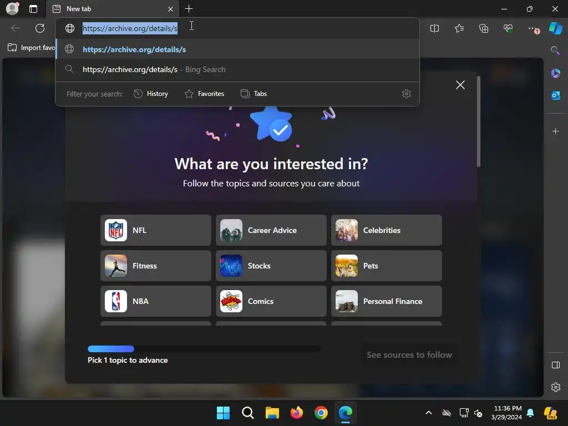This screenshot has height=426, width=568.
Task: Open File Explorer from taskbar
Action: pyautogui.click(x=272, y=413)
